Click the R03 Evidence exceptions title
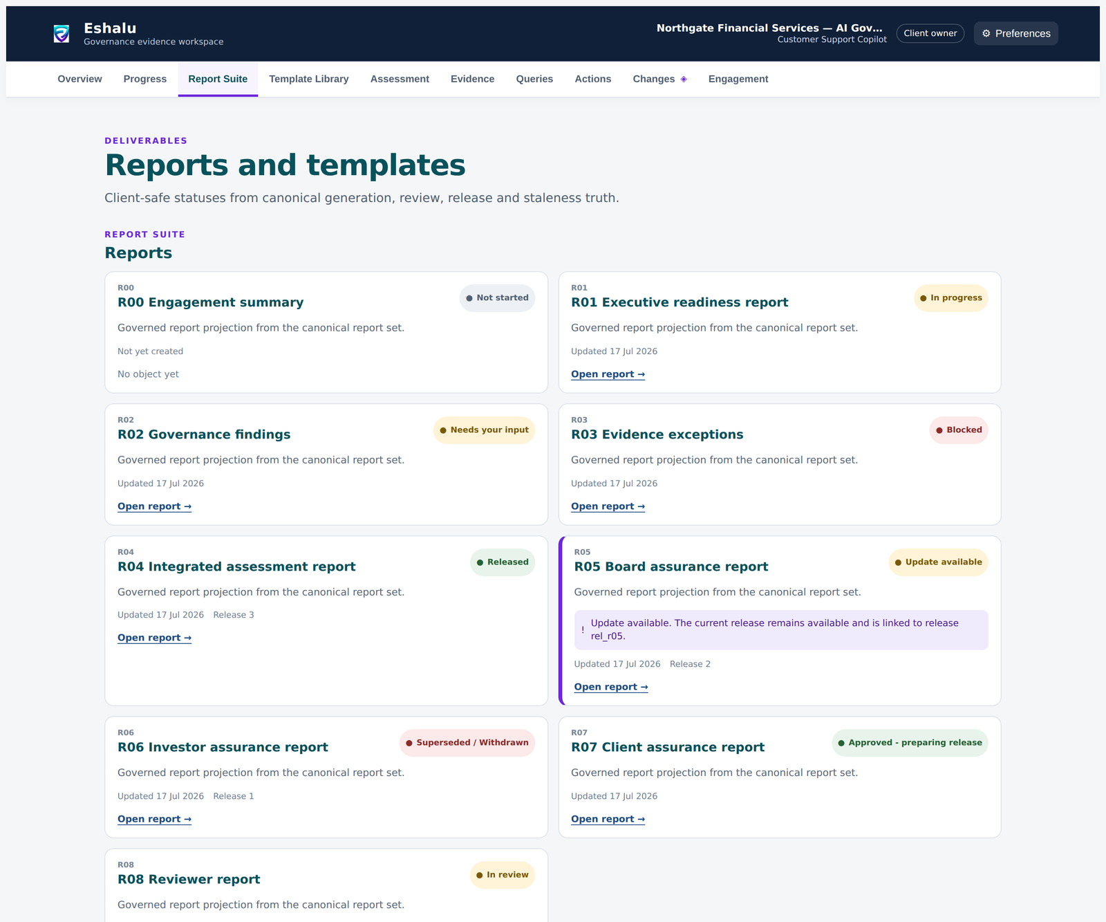Image resolution: width=1106 pixels, height=922 pixels. (x=657, y=434)
